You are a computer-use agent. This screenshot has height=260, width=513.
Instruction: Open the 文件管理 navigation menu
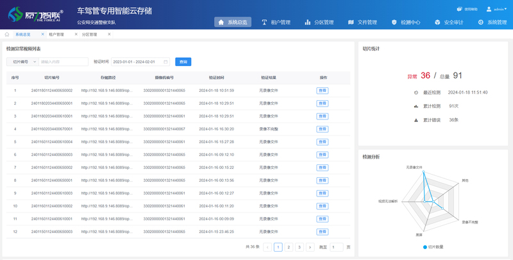[x=362, y=22]
